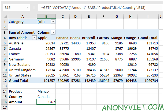The width and height of the screenshot is (164, 111).
Task: Open the Column Labels filter dropdown
Action: [x=53, y=32]
